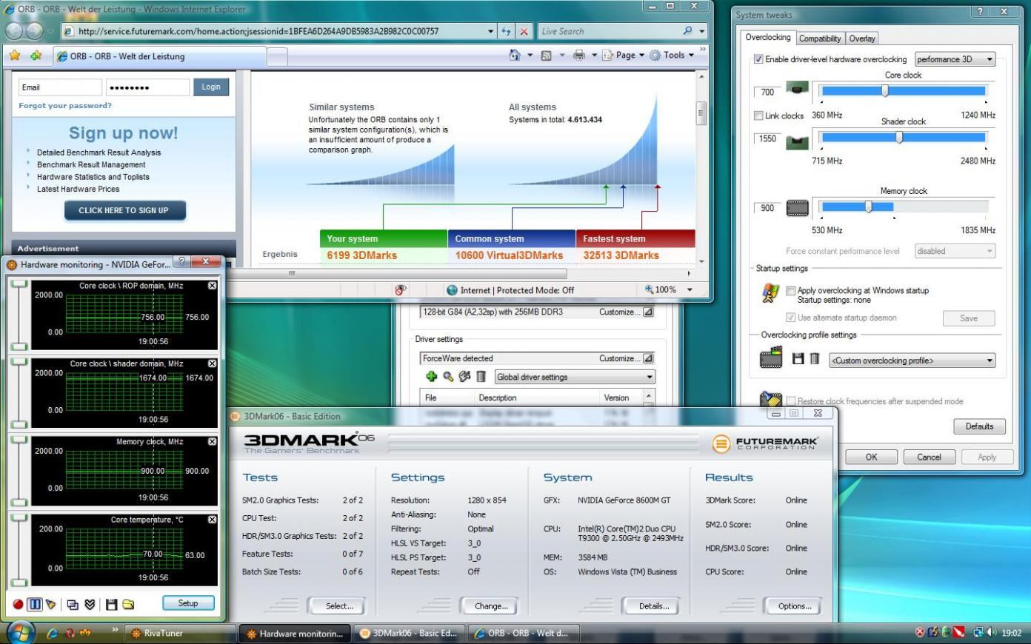Click the favorites star icon in Internet Explorer
The width and height of the screenshot is (1031, 644).
[15, 56]
